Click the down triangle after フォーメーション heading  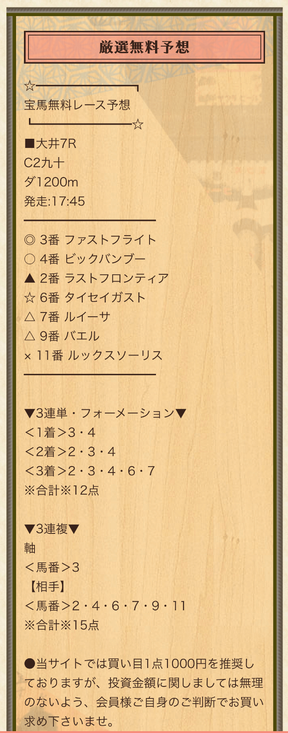coord(181,414)
